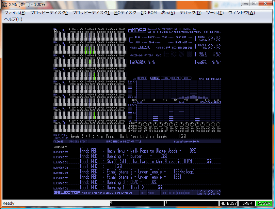Toggle AUTO mode in the selector bar

click(144, 193)
